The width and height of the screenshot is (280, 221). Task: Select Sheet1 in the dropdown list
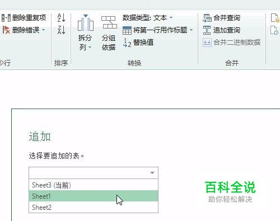point(94,196)
